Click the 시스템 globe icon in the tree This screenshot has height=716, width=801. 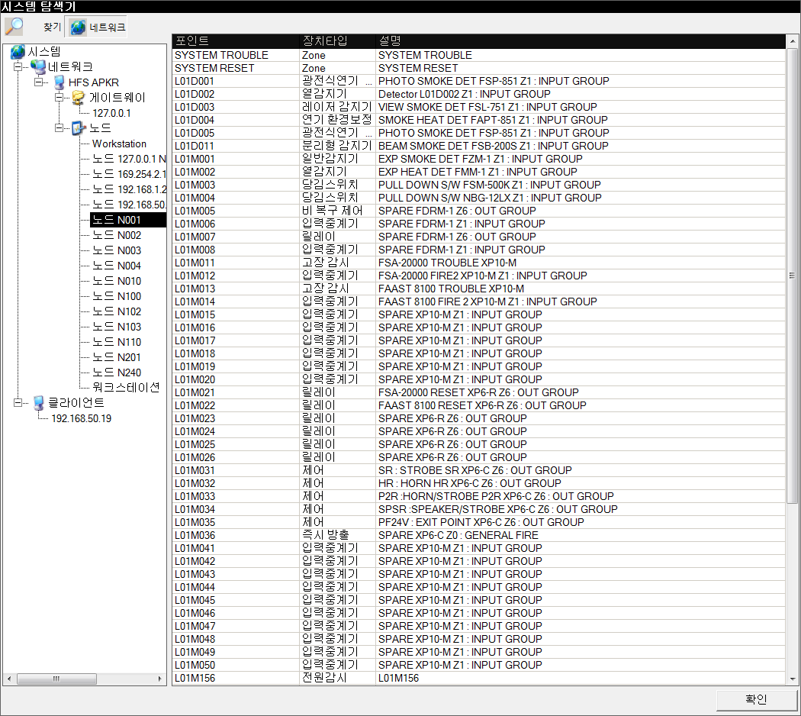tap(18, 52)
